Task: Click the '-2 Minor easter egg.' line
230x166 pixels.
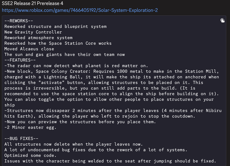Action: [x=30, y=127]
